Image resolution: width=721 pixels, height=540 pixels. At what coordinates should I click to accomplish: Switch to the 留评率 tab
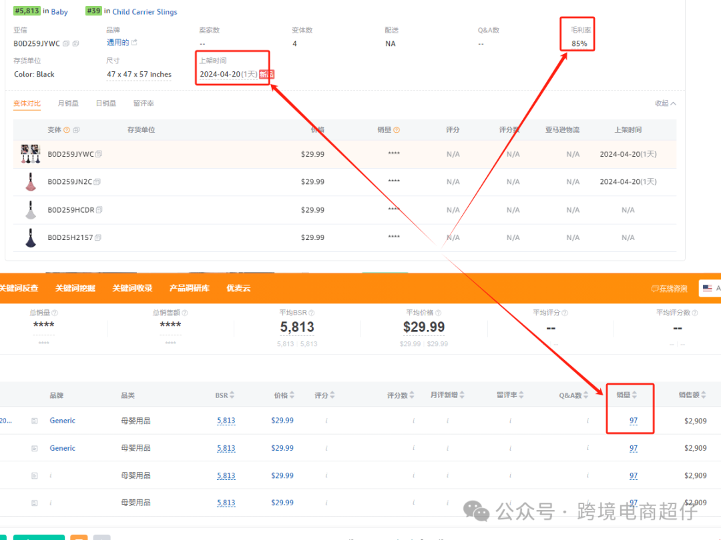pyautogui.click(x=143, y=103)
